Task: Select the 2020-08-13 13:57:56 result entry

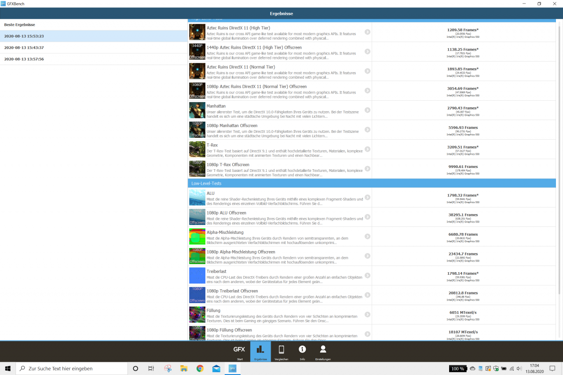Action: [94, 59]
